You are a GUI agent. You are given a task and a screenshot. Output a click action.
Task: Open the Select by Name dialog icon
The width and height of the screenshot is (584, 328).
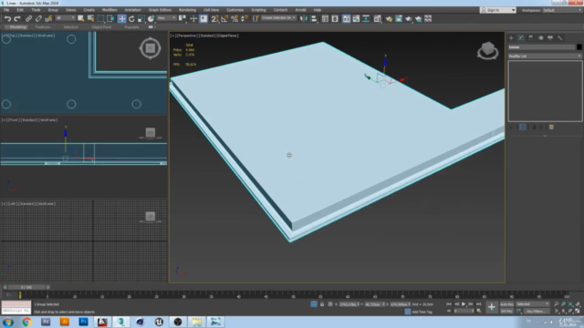(x=90, y=18)
